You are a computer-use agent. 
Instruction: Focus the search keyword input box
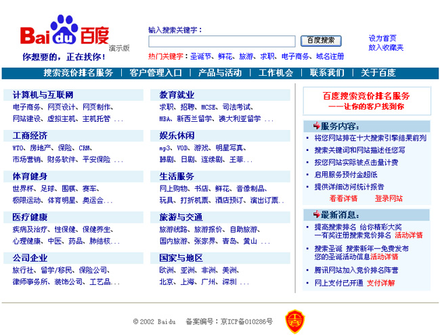pos(221,41)
